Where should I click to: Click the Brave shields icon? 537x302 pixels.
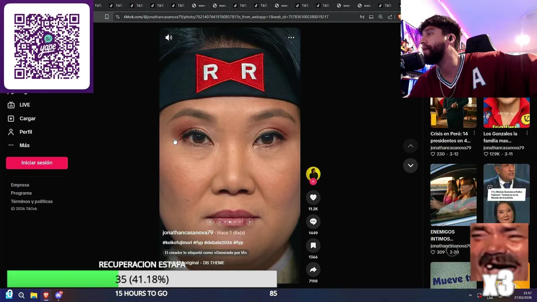pyautogui.click(x=399, y=17)
